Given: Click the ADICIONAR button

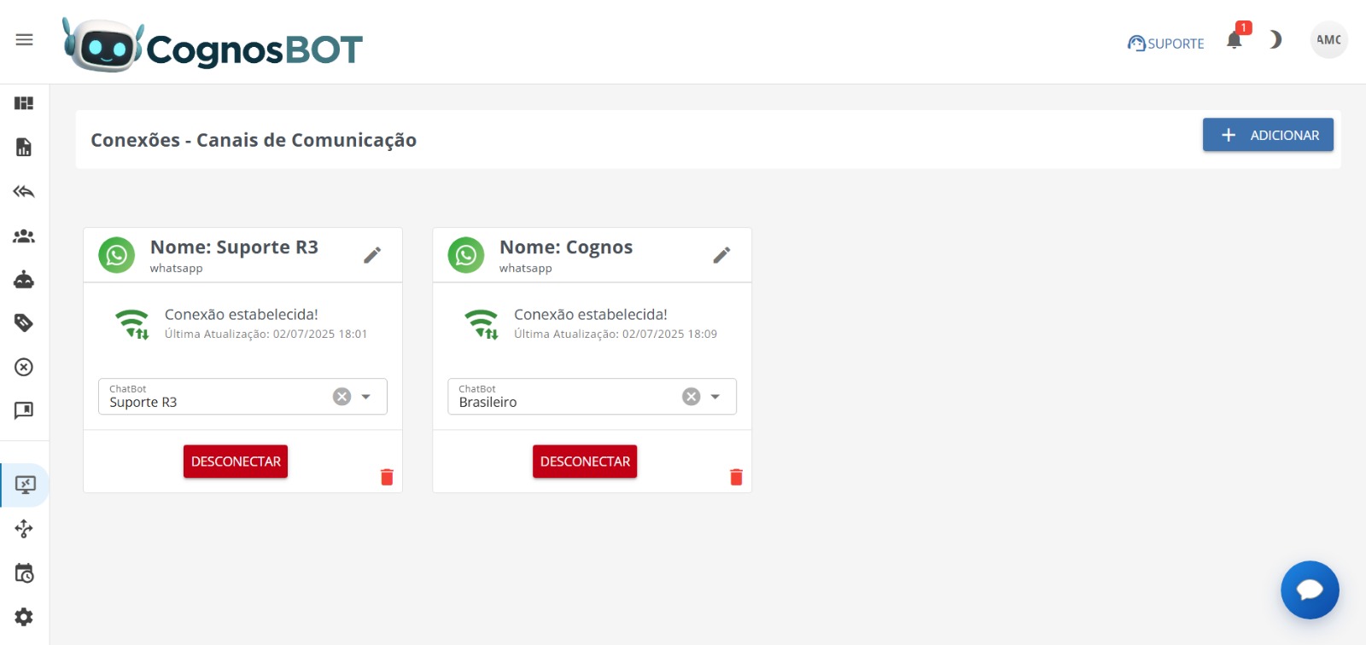Looking at the screenshot, I should [1268, 135].
